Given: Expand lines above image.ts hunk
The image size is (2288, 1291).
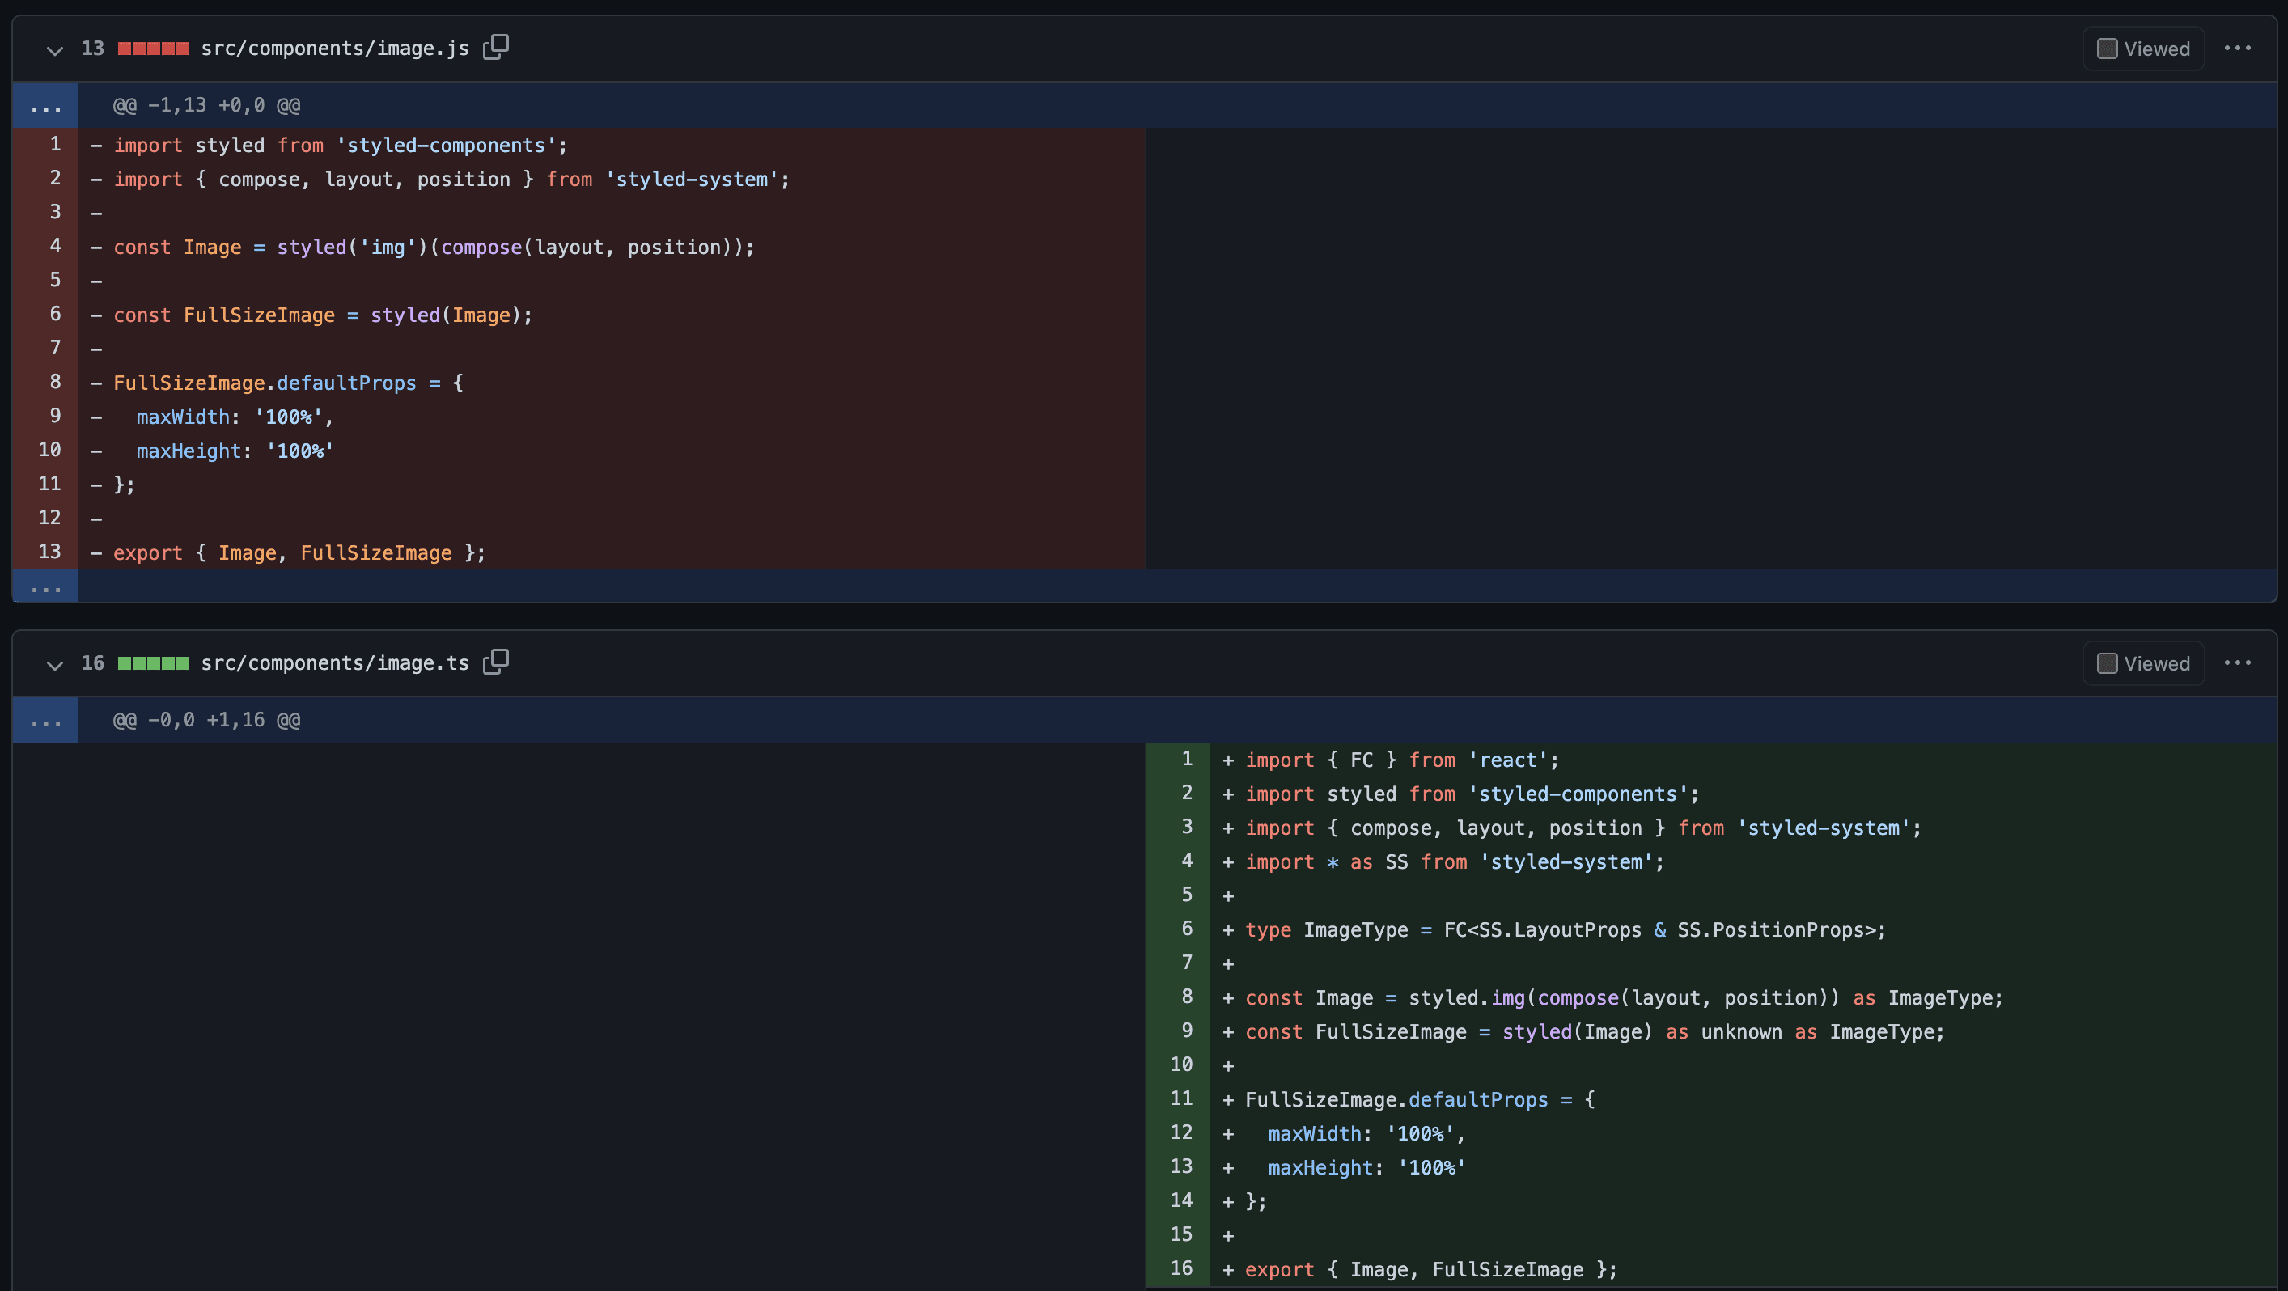Looking at the screenshot, I should click(45, 721).
